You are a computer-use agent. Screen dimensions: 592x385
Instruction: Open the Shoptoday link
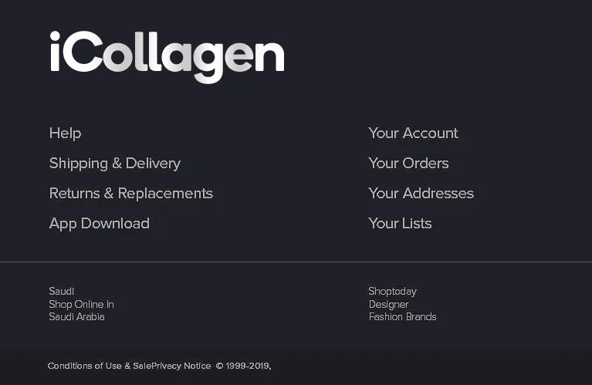coord(392,292)
